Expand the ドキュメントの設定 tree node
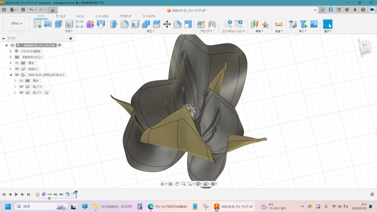 tap(11, 51)
